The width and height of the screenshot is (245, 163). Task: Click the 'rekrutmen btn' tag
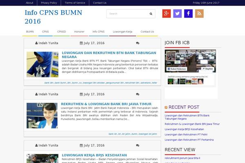point(132,83)
